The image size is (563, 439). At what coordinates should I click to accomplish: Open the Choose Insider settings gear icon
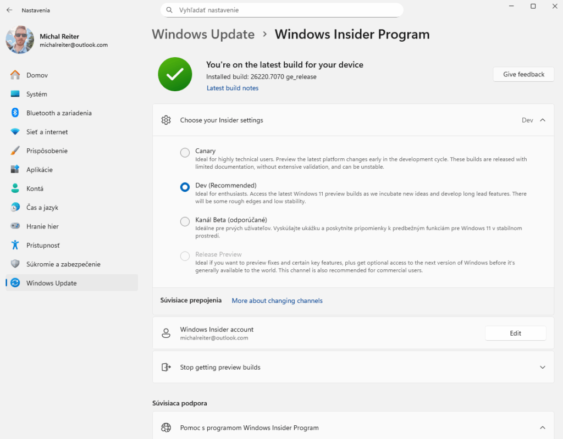tap(166, 120)
